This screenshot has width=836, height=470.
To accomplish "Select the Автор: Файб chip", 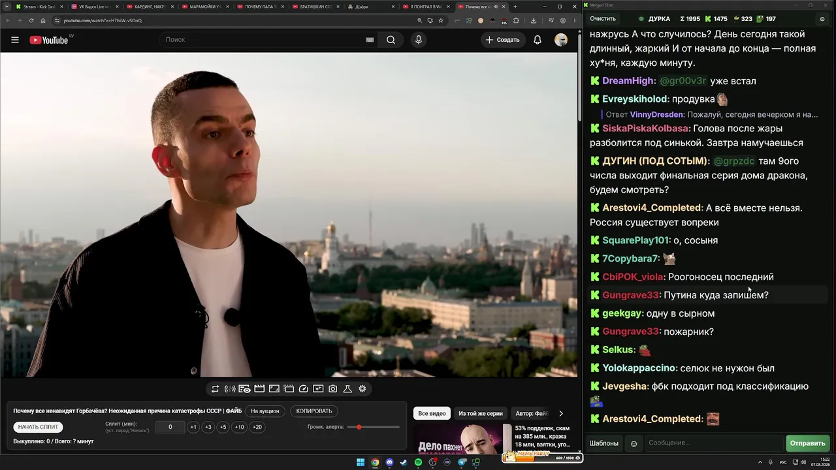I will [x=532, y=413].
